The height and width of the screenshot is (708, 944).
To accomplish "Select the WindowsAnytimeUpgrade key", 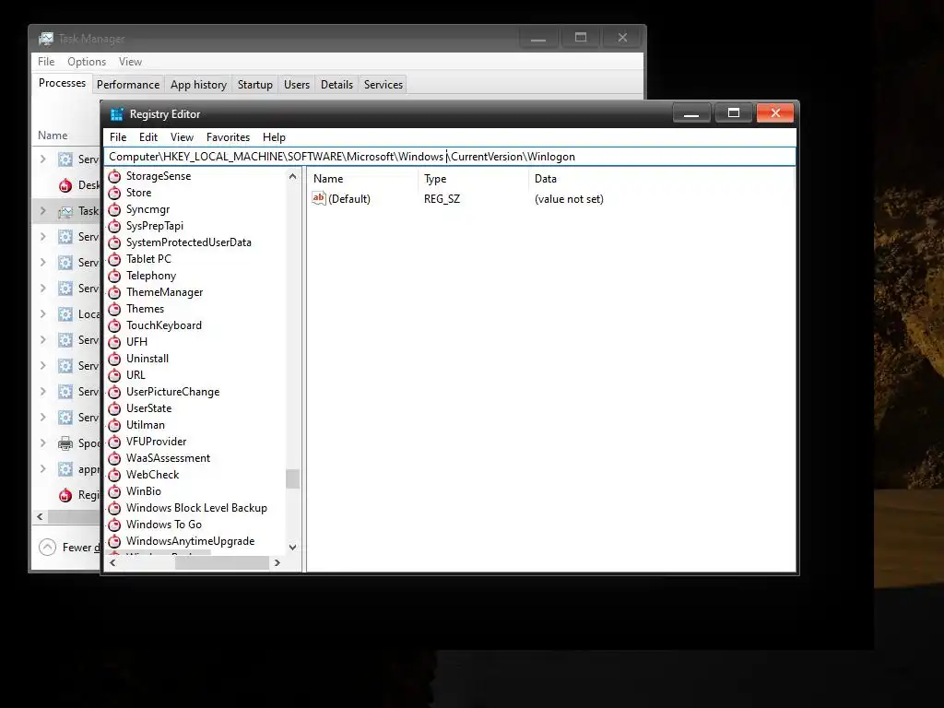I will coord(190,541).
